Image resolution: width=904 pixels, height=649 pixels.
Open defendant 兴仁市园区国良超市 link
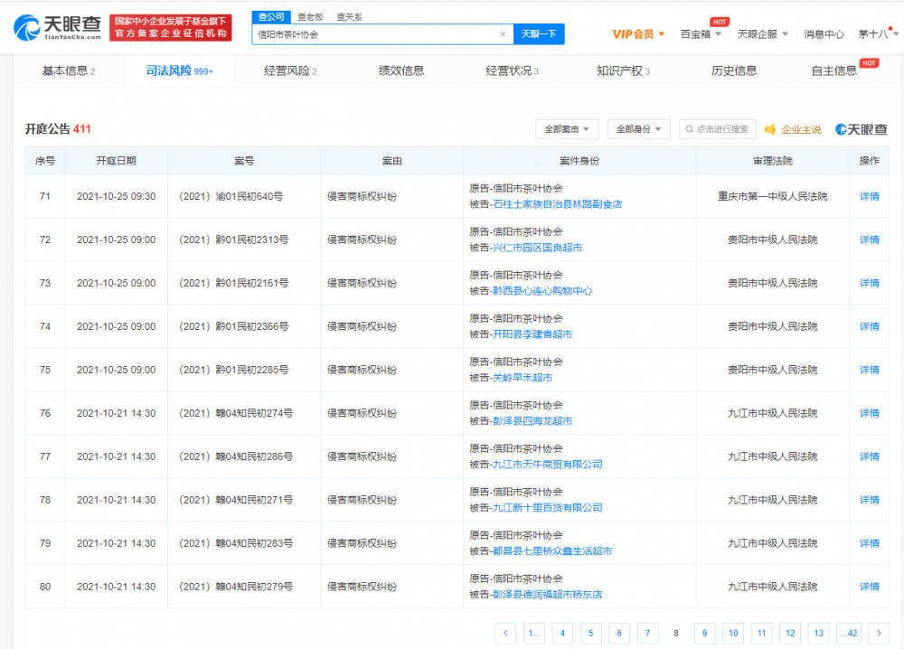pos(537,248)
